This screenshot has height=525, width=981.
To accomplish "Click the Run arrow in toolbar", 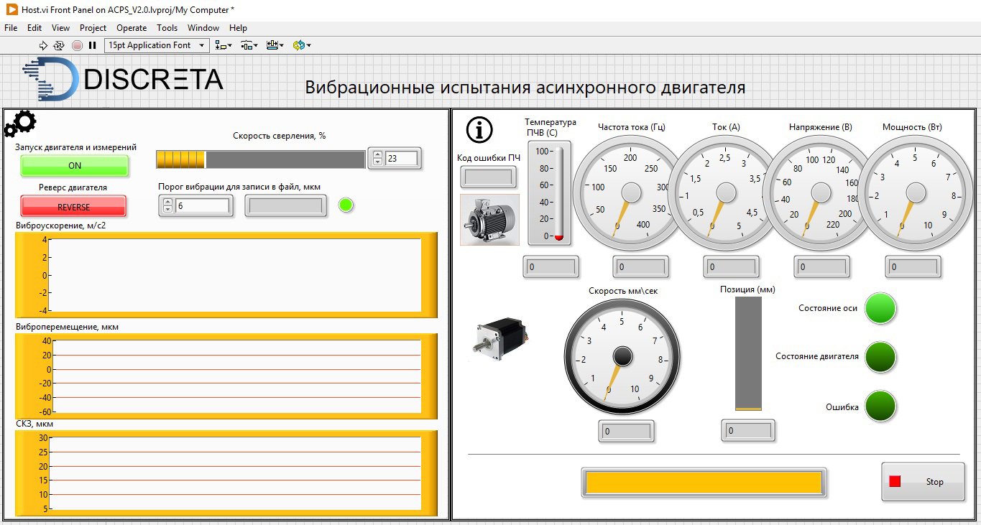I will [x=43, y=45].
